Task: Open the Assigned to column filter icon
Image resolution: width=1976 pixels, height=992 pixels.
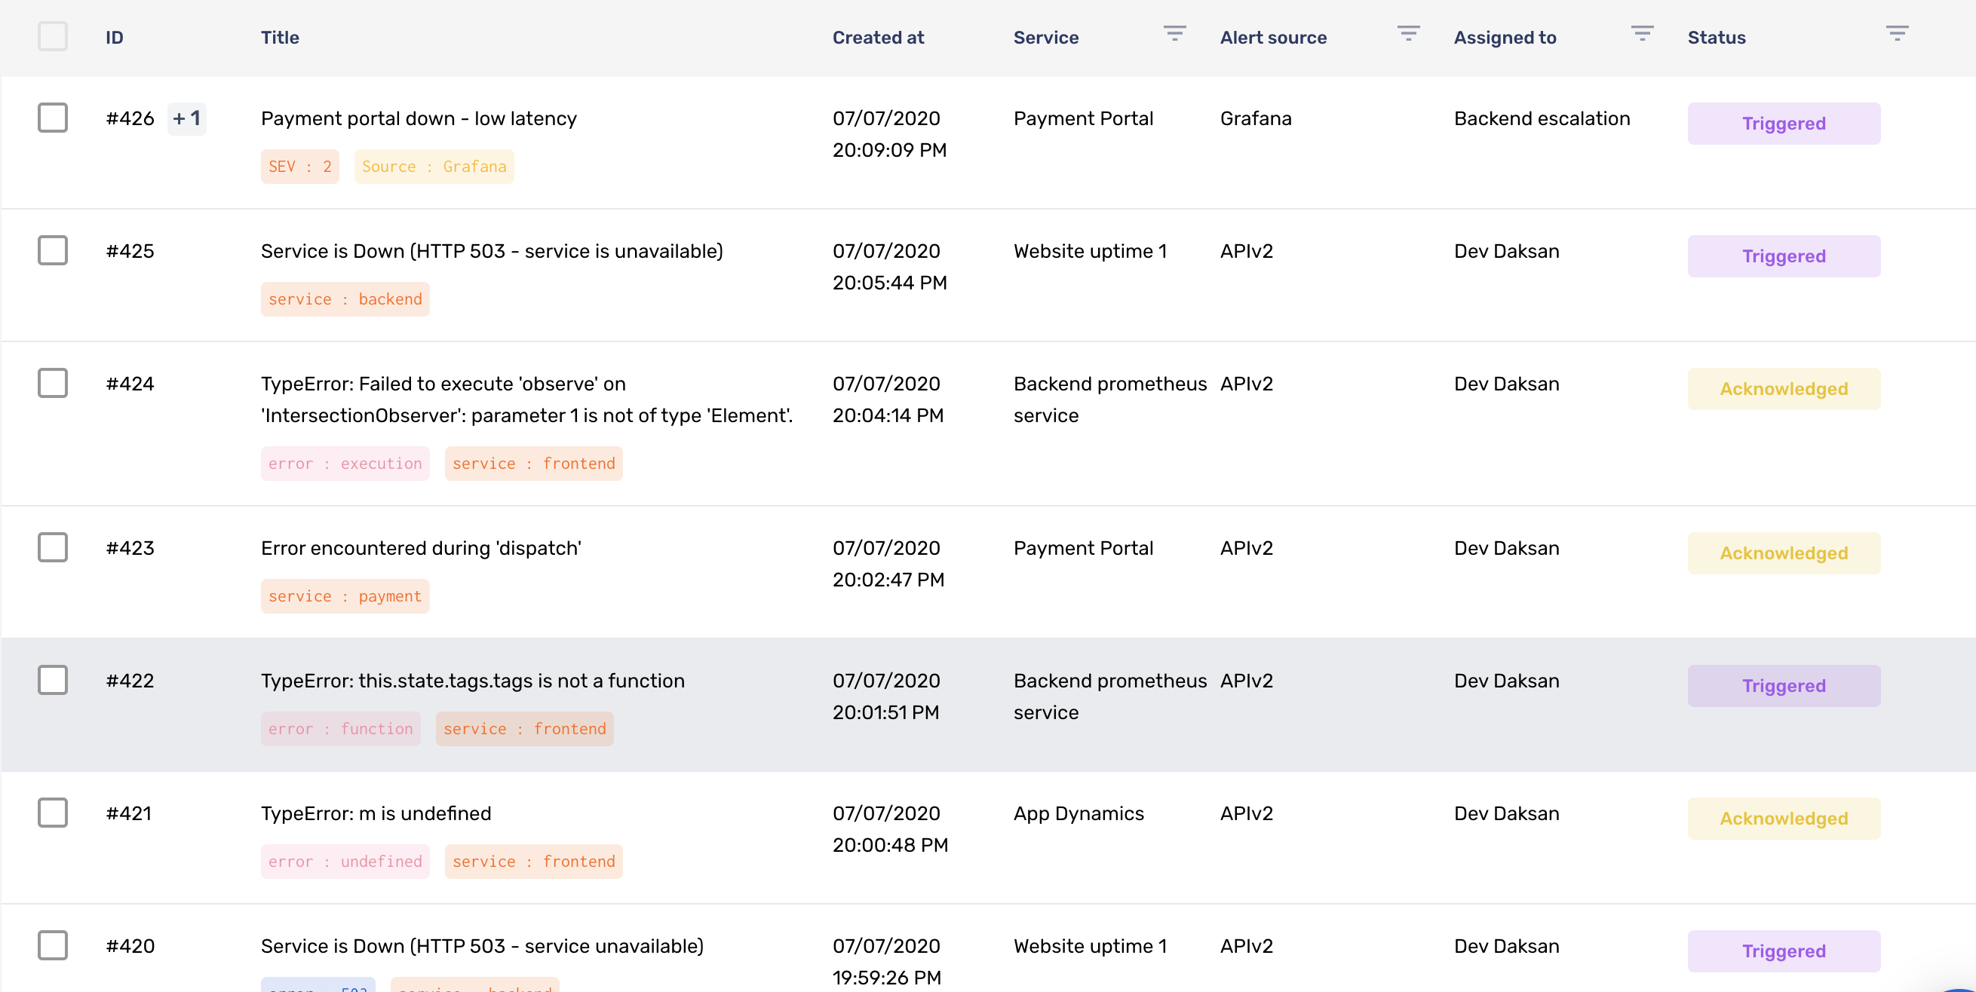Action: click(1642, 33)
